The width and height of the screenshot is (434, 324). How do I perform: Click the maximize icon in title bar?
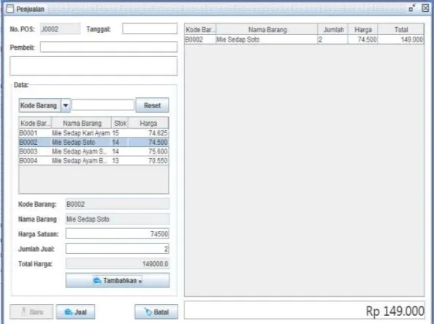pyautogui.click(x=412, y=8)
